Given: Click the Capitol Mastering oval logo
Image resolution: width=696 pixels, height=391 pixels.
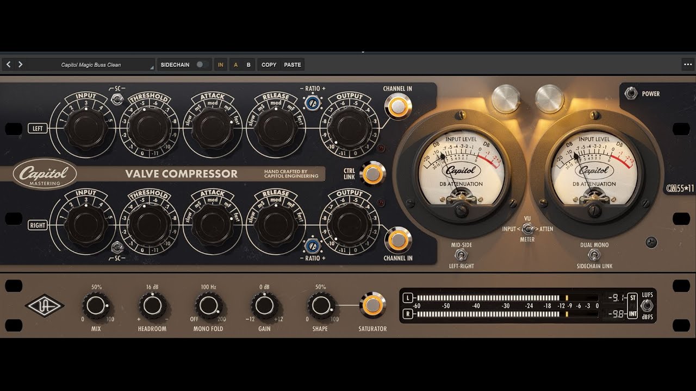Looking at the screenshot, I should 45,174.
